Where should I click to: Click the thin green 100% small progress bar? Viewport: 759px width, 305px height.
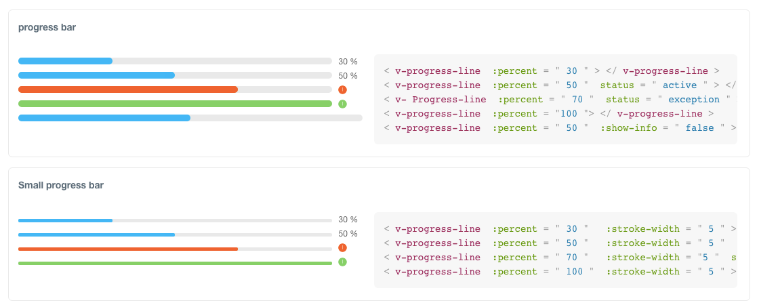pos(175,263)
